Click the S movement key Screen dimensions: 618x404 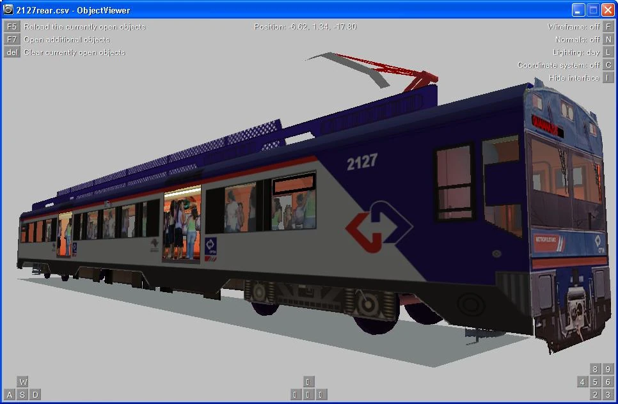pyautogui.click(x=22, y=394)
